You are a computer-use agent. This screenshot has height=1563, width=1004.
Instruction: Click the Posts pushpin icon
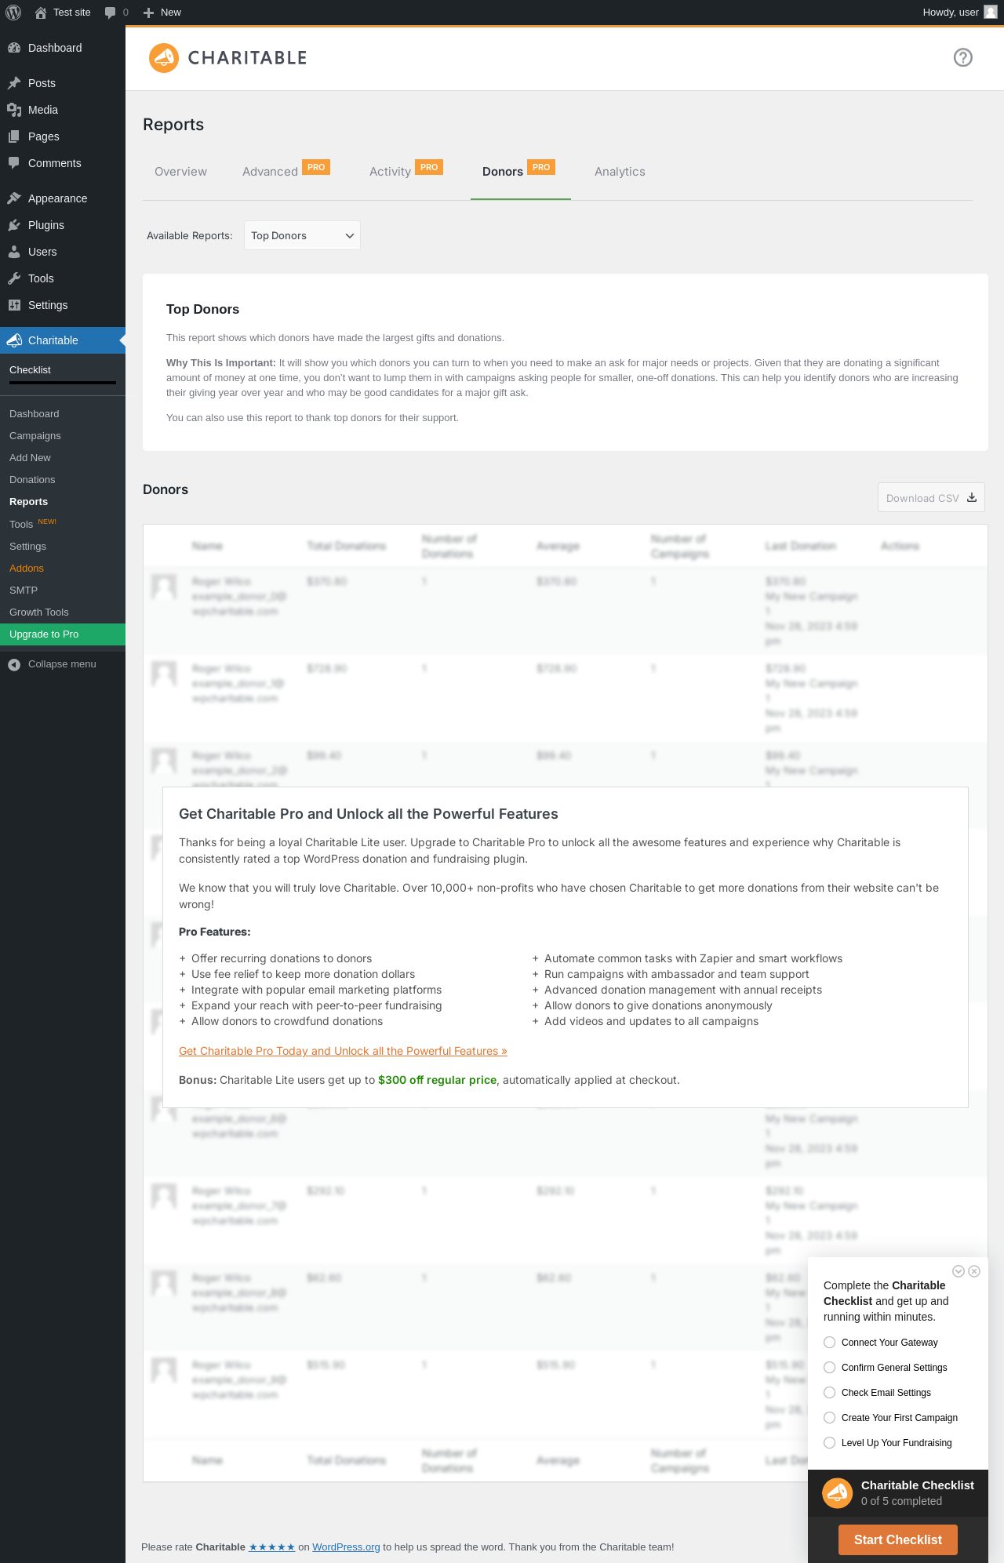14,83
